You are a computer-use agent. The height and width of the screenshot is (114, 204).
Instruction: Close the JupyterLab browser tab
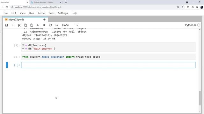(x=27, y=2)
